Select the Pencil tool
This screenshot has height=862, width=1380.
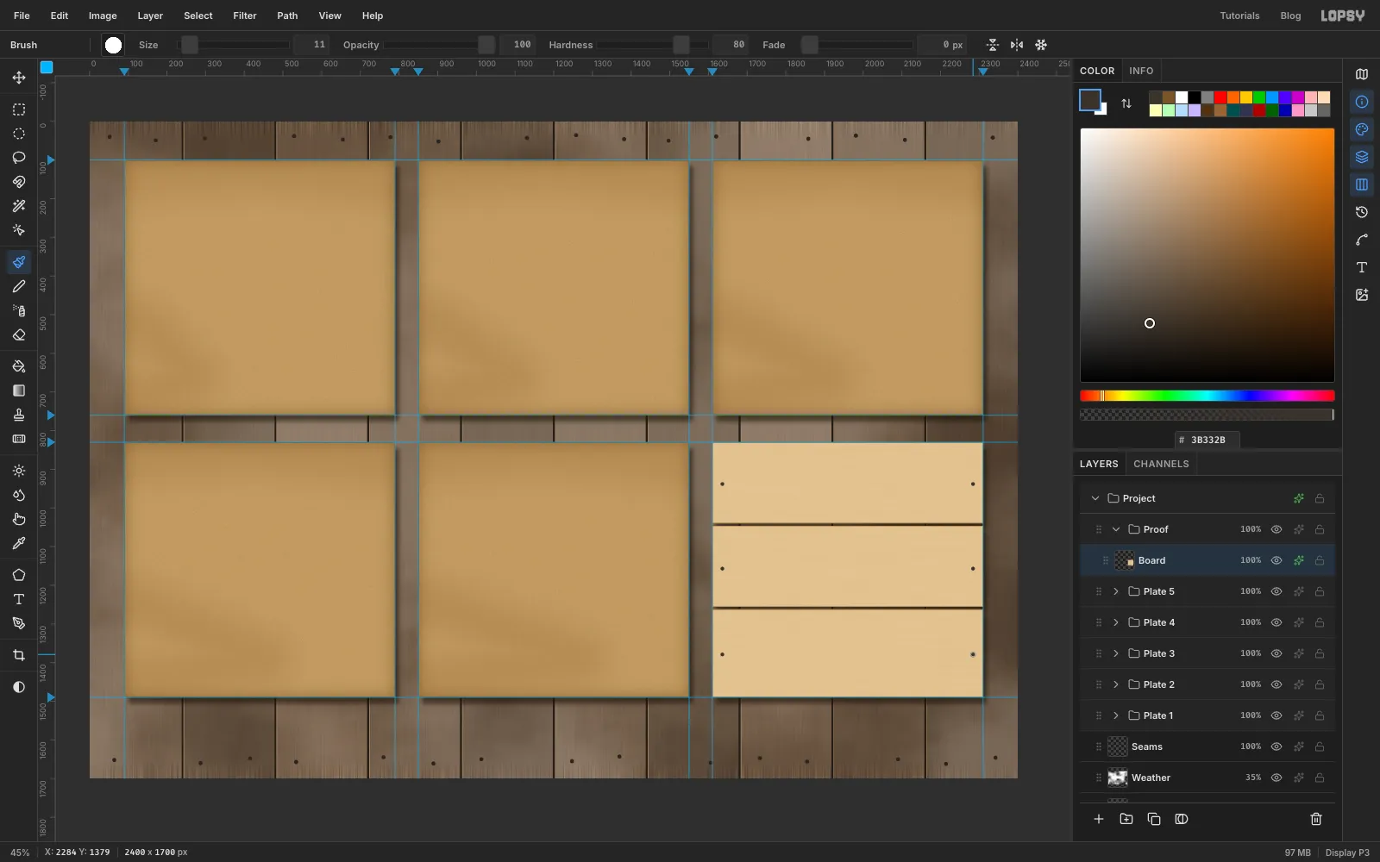19,286
